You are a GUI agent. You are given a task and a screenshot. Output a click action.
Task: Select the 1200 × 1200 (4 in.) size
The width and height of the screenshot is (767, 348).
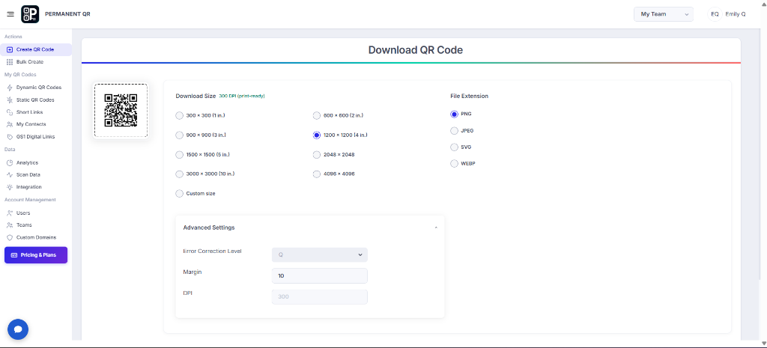[x=317, y=135]
